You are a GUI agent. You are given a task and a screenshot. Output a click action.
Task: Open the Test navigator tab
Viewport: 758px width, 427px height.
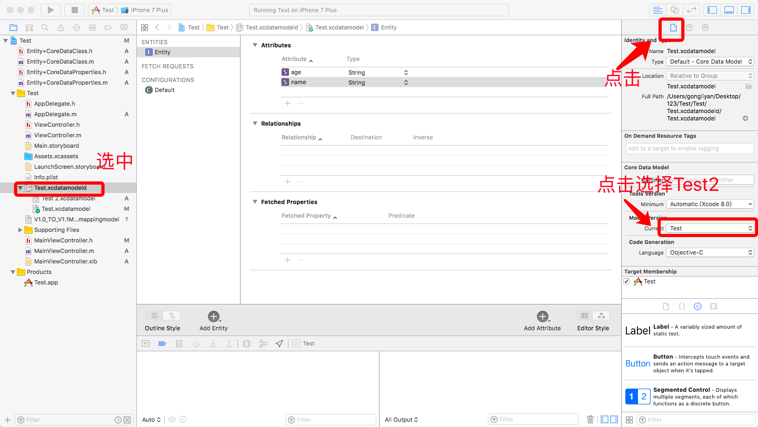[x=76, y=27]
